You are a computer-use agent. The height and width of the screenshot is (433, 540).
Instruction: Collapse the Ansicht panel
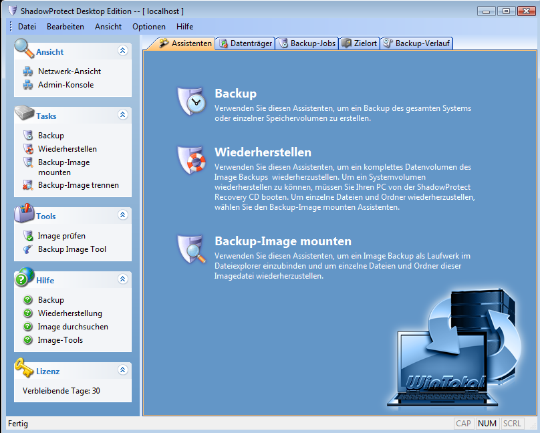click(122, 51)
